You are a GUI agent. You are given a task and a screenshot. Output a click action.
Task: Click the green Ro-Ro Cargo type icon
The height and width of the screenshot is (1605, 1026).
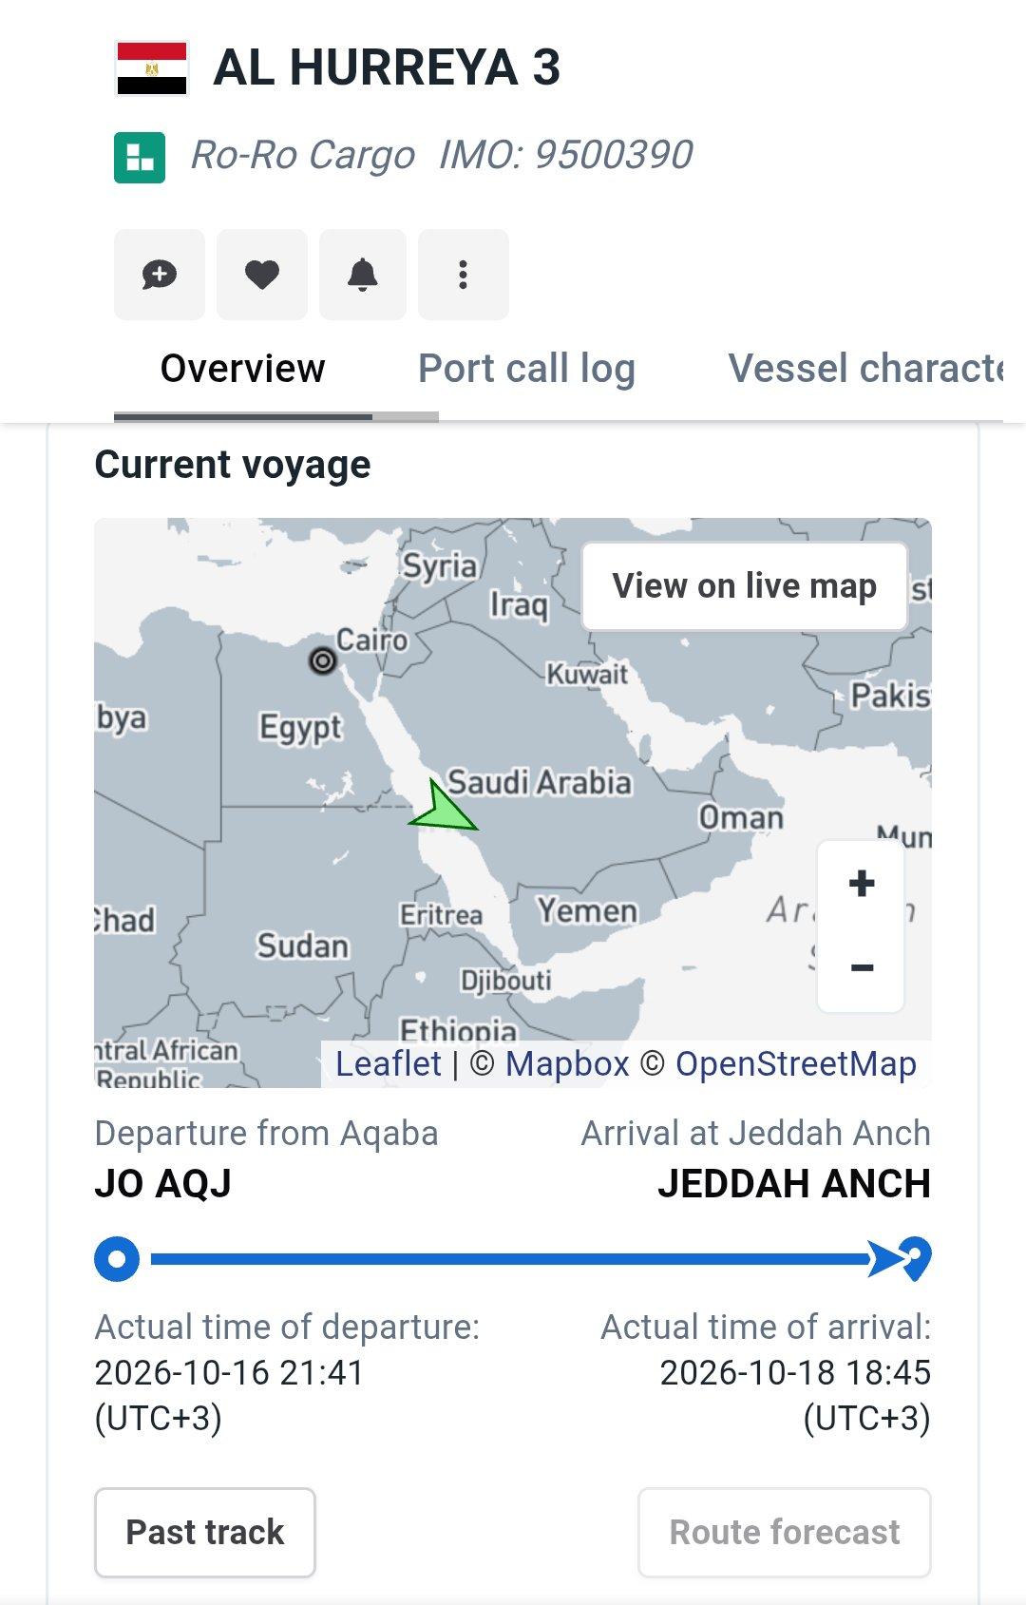[x=140, y=157]
